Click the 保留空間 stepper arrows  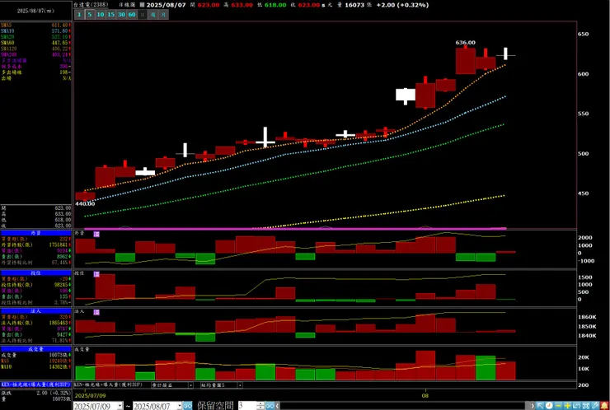pos(260,406)
